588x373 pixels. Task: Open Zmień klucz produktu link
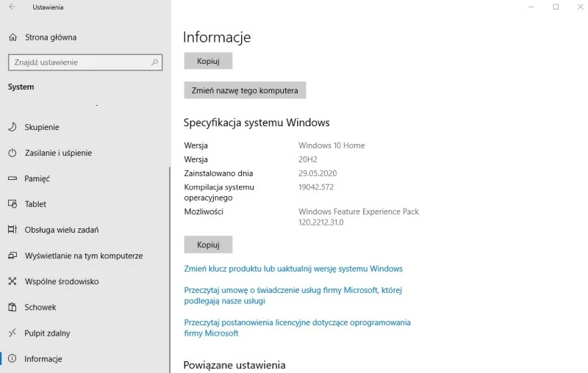[293, 269]
